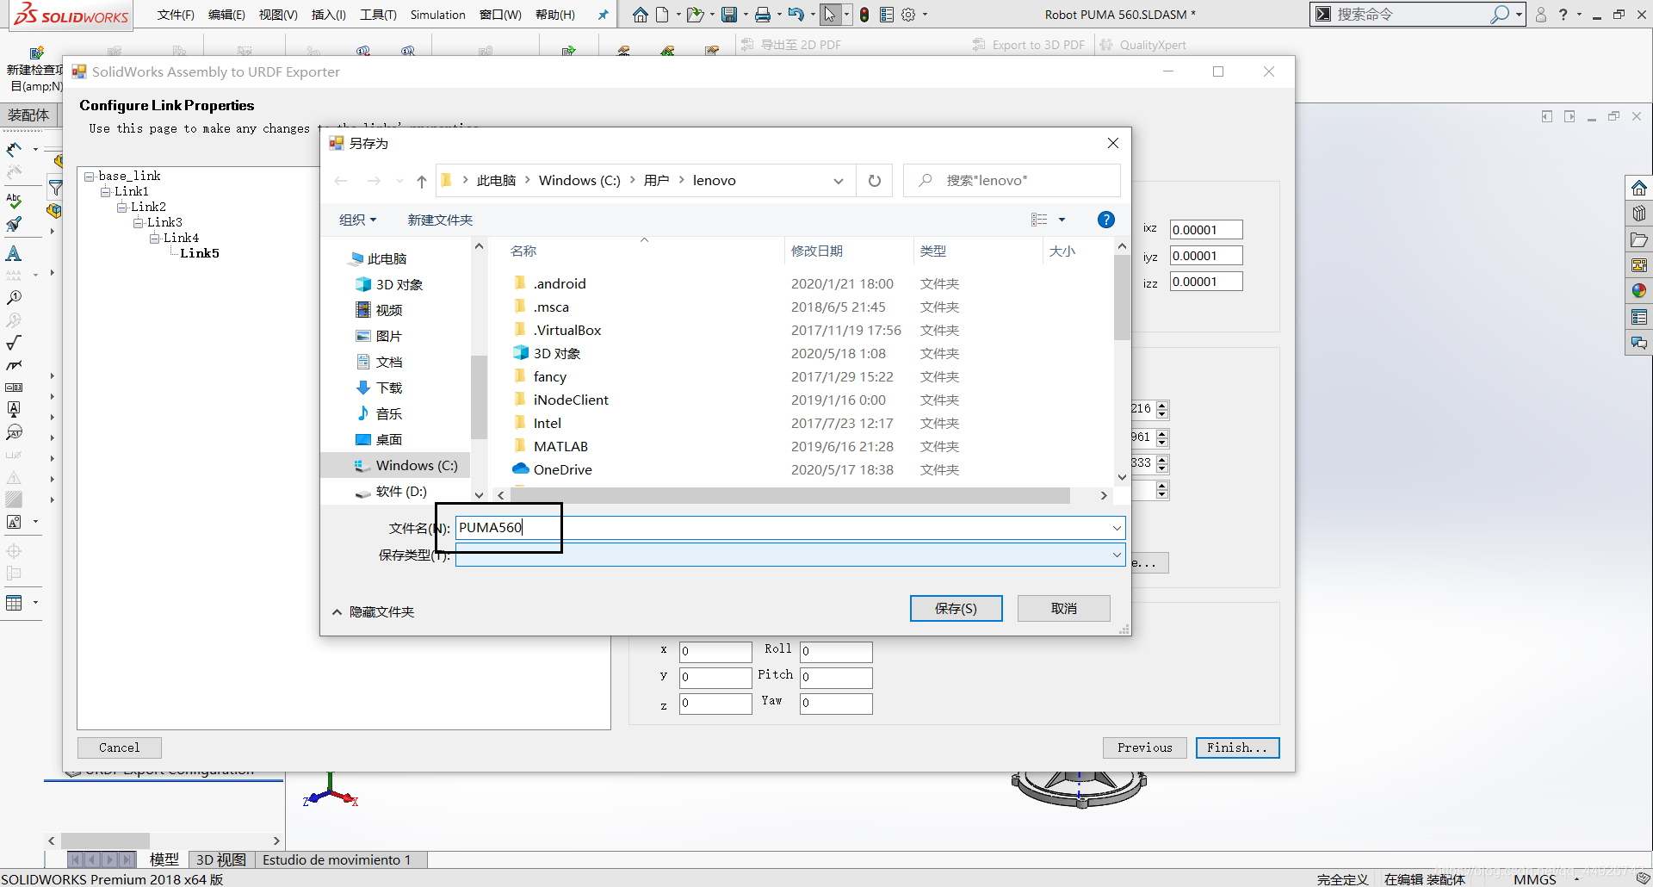Image resolution: width=1653 pixels, height=887 pixels.
Task: Toggle 隐藏文件夹 folder pane chevron
Action: pyautogui.click(x=337, y=612)
